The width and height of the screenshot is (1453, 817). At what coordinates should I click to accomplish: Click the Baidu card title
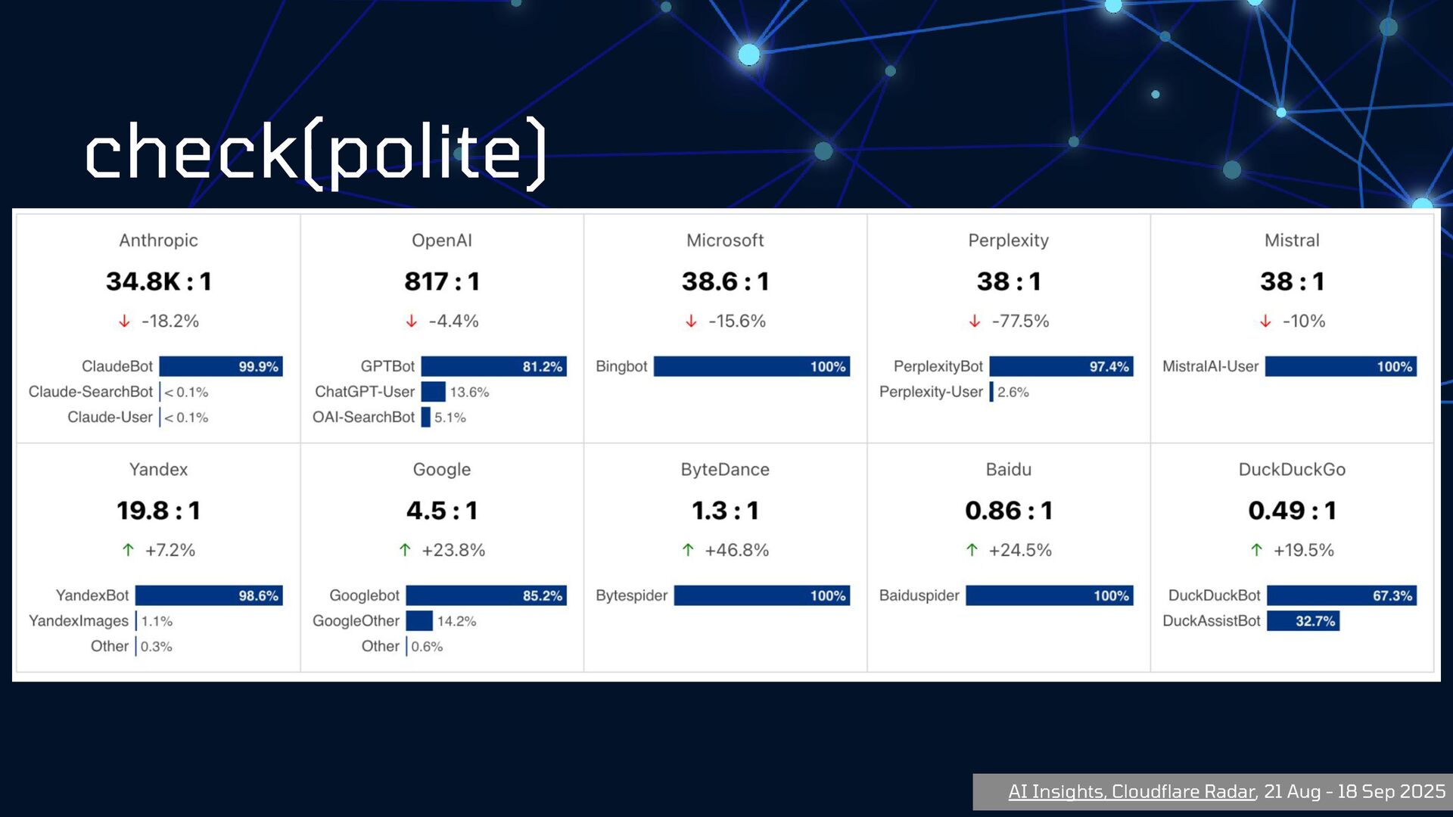coord(1008,469)
